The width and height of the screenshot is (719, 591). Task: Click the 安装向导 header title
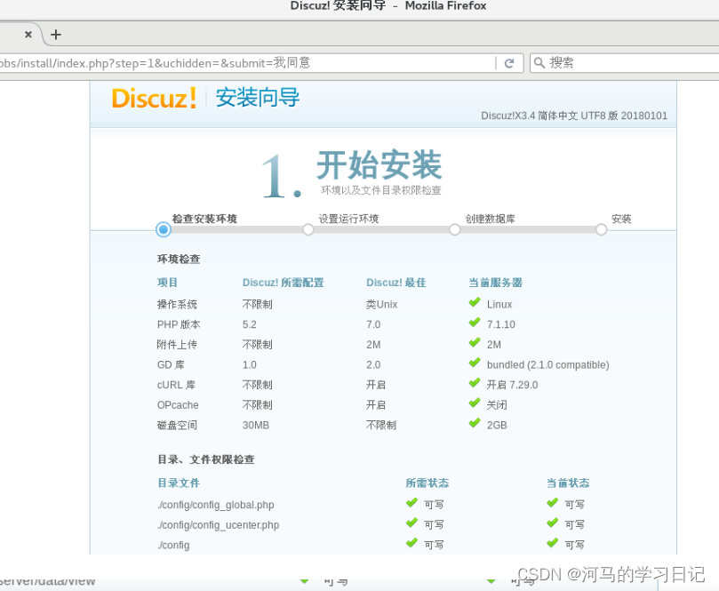coord(257,98)
